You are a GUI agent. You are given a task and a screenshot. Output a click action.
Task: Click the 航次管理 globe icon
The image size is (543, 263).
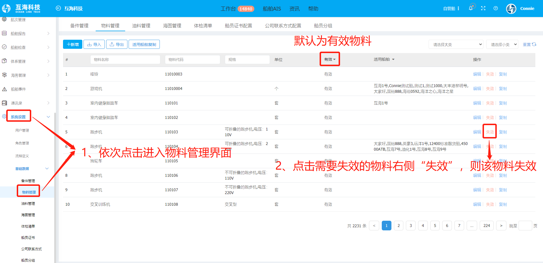pyautogui.click(x=4, y=19)
